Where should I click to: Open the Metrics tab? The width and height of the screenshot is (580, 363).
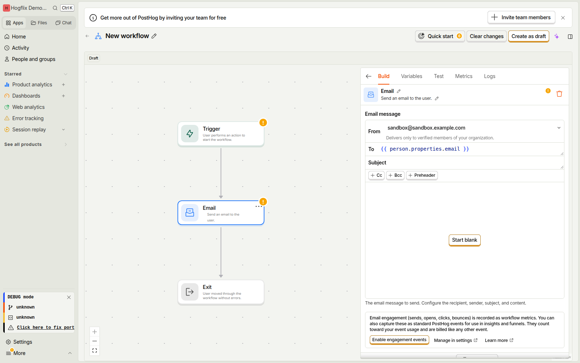[x=464, y=76]
